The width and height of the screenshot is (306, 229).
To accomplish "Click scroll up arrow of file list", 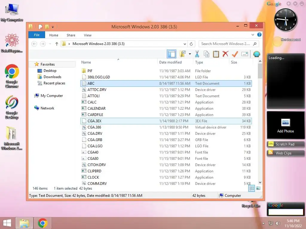I will tap(260, 61).
